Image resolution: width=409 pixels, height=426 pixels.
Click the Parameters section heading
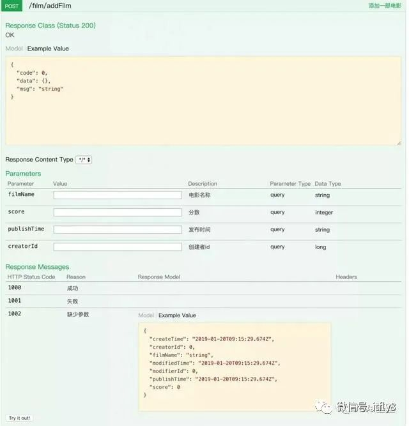point(23,174)
